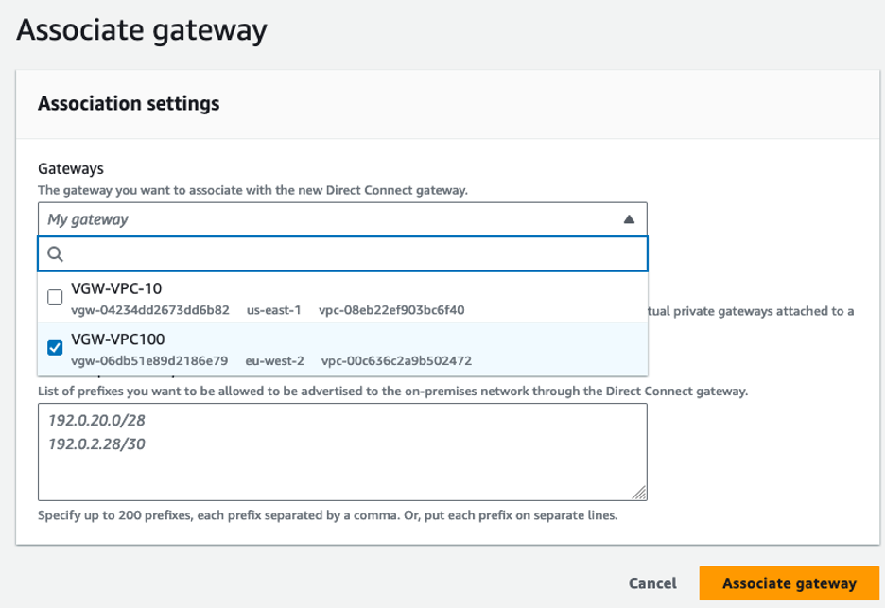The height and width of the screenshot is (609, 885).
Task: Select the VGW-VPC100 list entry
Action: coord(284,349)
